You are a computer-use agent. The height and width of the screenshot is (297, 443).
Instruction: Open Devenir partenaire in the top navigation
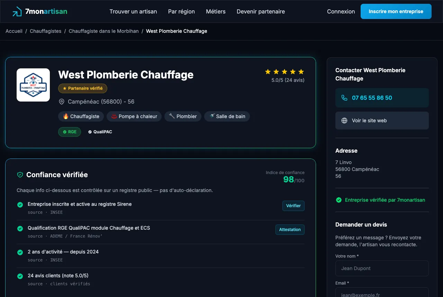point(261,11)
